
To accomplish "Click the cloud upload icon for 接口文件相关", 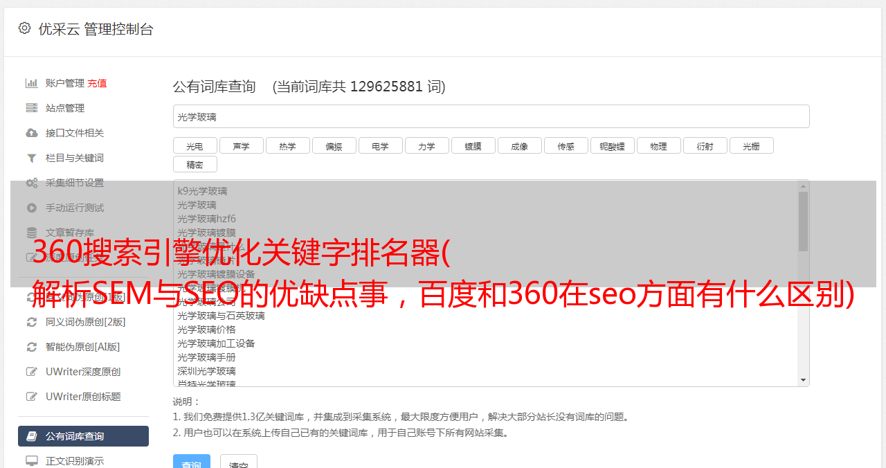I will pyautogui.click(x=32, y=133).
